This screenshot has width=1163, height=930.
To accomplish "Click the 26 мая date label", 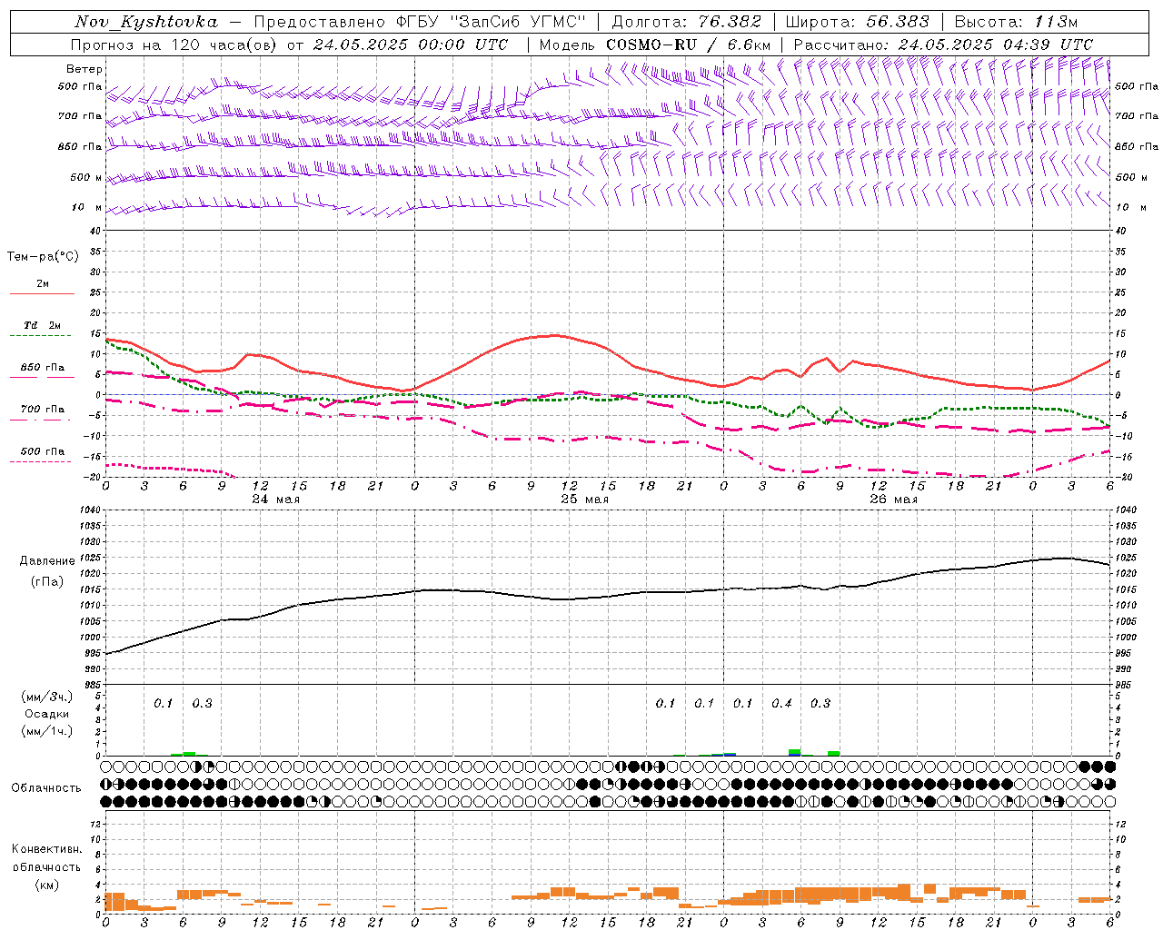I will (894, 500).
